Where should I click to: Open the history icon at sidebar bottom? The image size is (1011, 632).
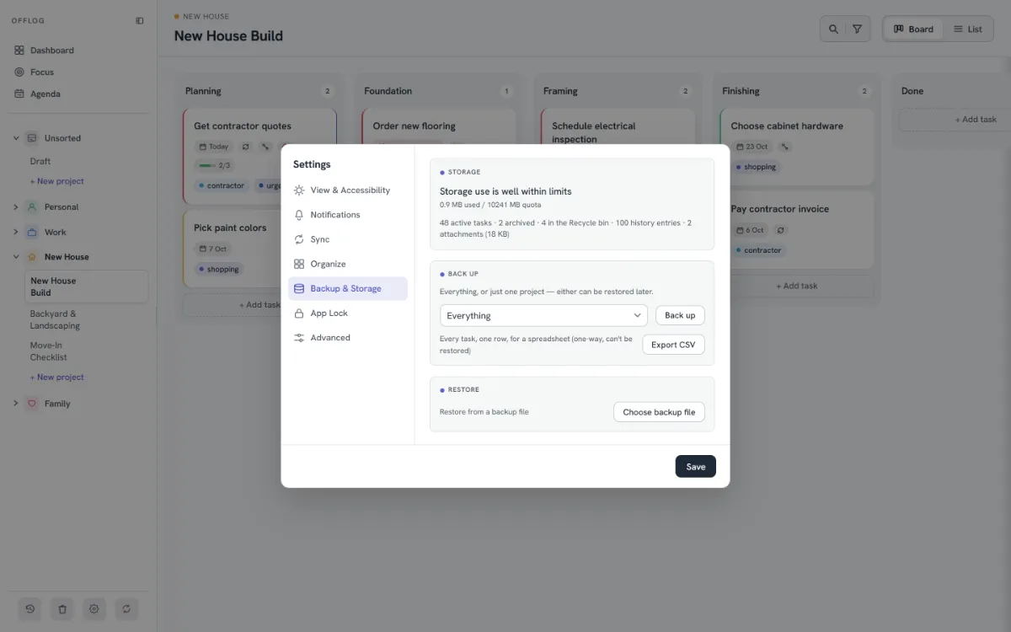[29, 608]
